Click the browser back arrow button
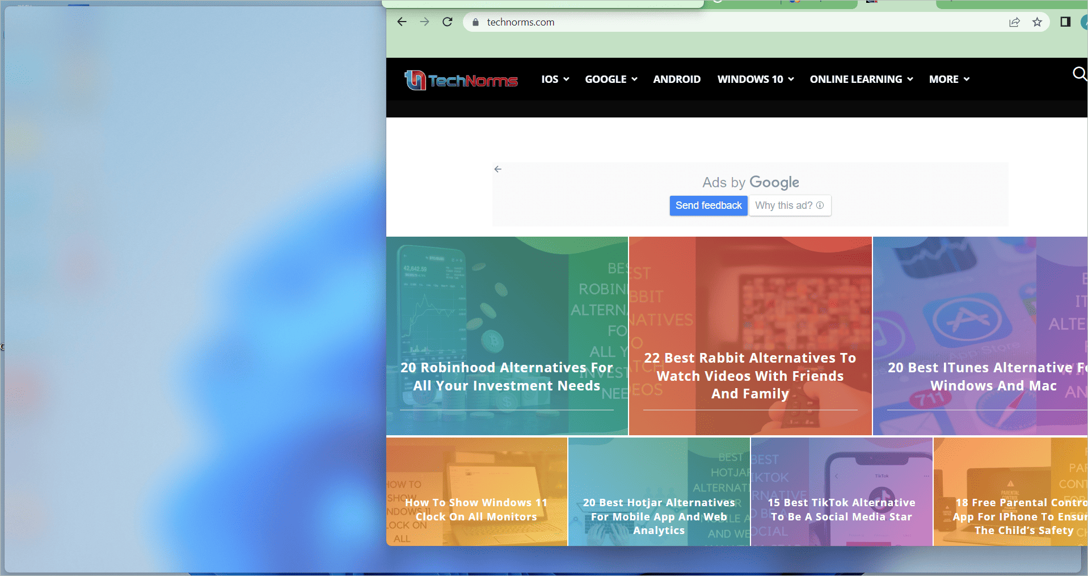Screen dimensions: 1088x576 402,22
